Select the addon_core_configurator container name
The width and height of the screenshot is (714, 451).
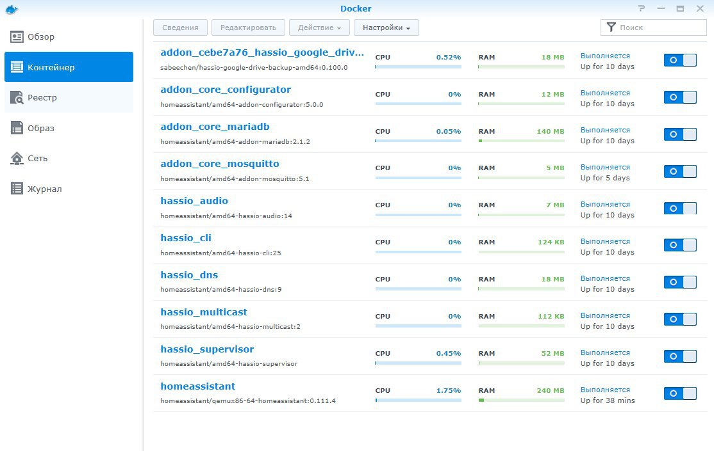pyautogui.click(x=226, y=90)
